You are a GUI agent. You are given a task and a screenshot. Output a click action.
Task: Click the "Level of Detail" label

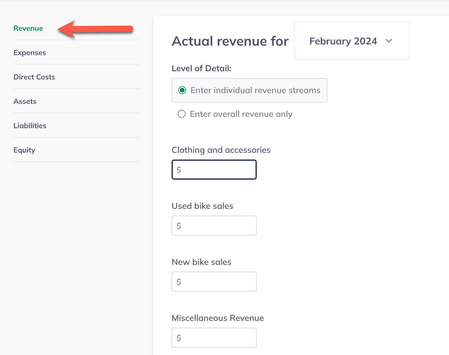point(201,68)
